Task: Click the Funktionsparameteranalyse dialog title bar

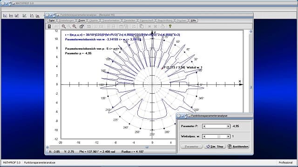Action: pos(215,116)
